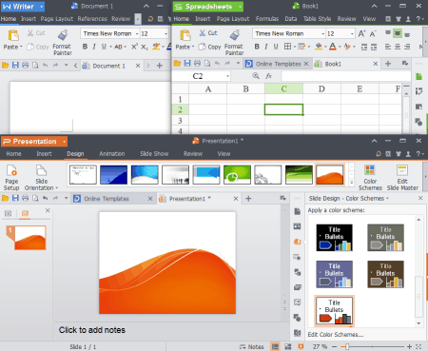The height and width of the screenshot is (351, 428).
Task: Open the Spreadsheets font size dropdown
Action: pos(352,33)
